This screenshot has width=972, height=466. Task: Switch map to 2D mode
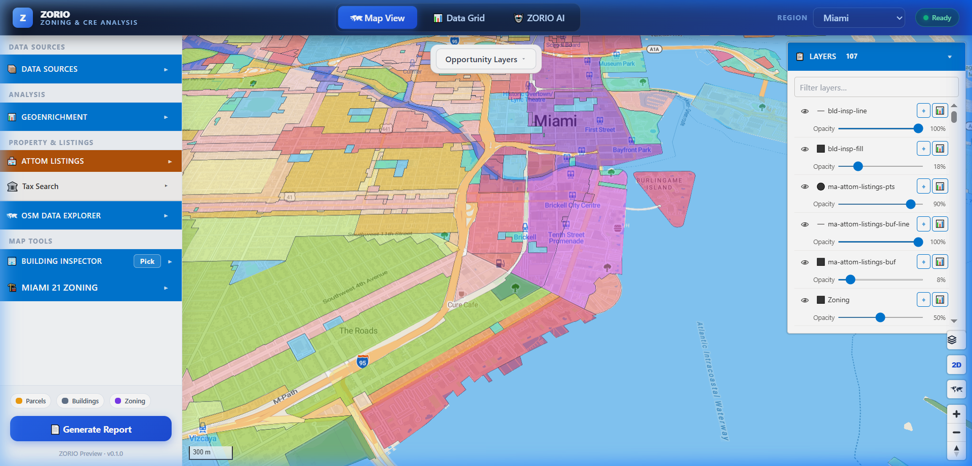pyautogui.click(x=956, y=365)
